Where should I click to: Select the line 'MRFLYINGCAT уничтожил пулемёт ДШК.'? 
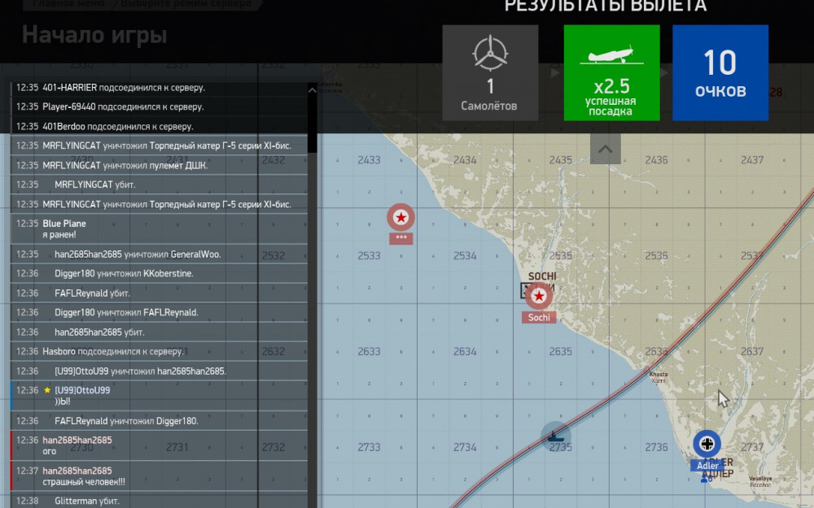pyautogui.click(x=159, y=165)
